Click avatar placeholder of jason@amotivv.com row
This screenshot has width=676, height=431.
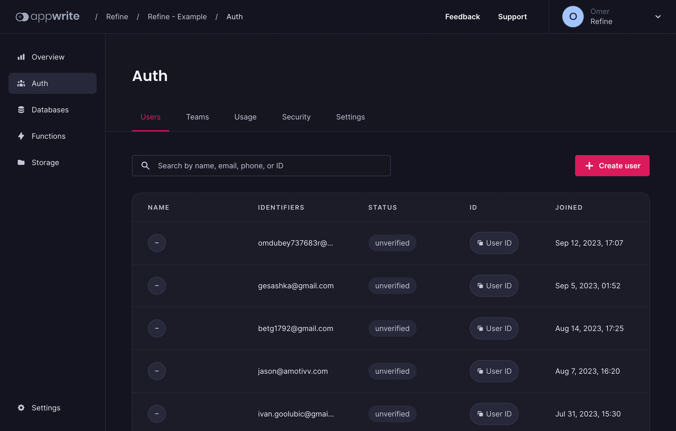157,371
